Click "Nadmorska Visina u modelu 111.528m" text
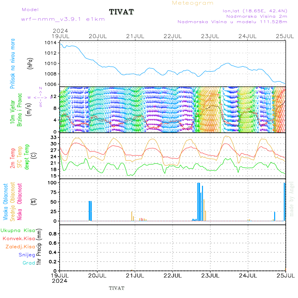Image resolution: width=298 pixels, height=298 pixels. 232,22
